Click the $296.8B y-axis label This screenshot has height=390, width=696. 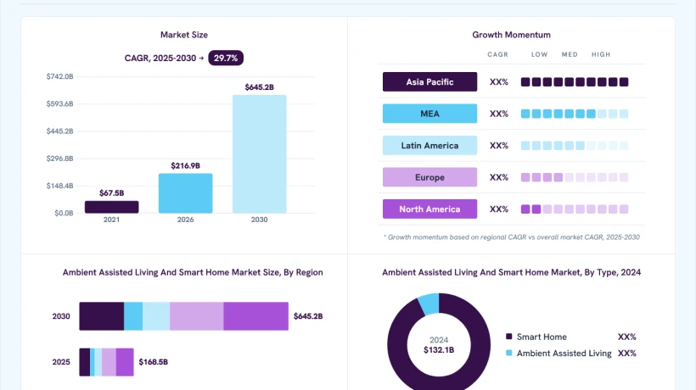coord(59,159)
